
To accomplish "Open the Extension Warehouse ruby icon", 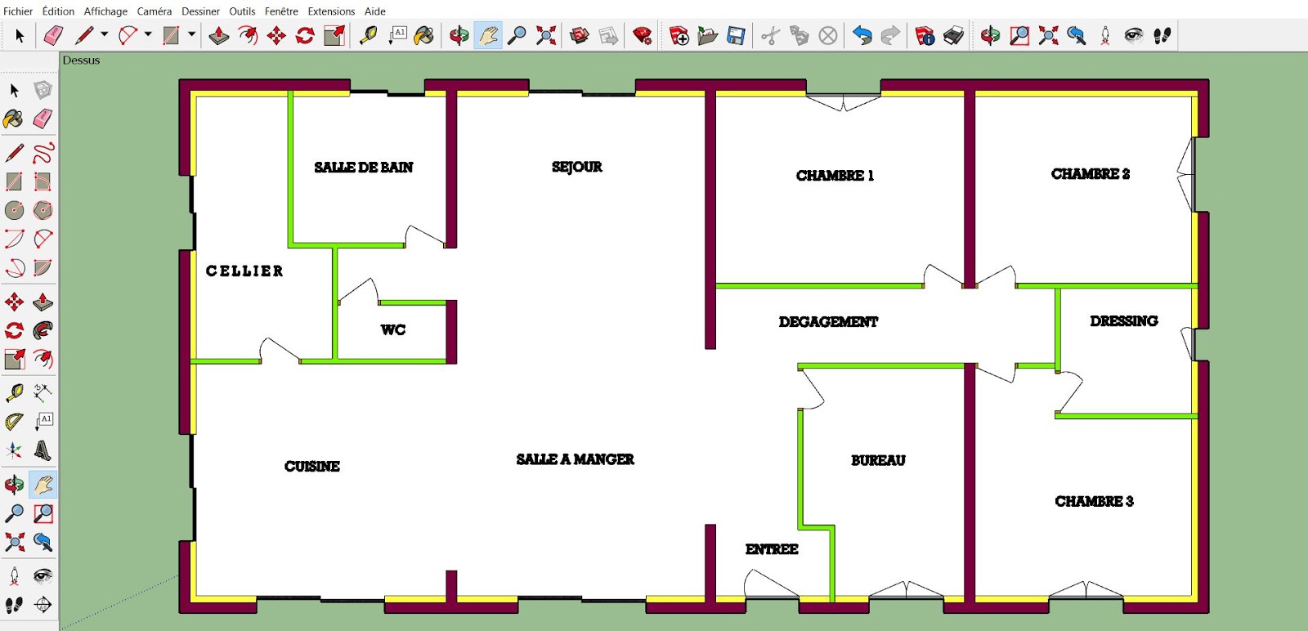I will (x=643, y=35).
